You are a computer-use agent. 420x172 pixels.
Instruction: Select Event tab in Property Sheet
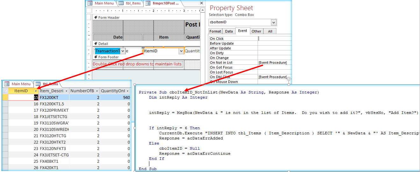click(x=242, y=31)
